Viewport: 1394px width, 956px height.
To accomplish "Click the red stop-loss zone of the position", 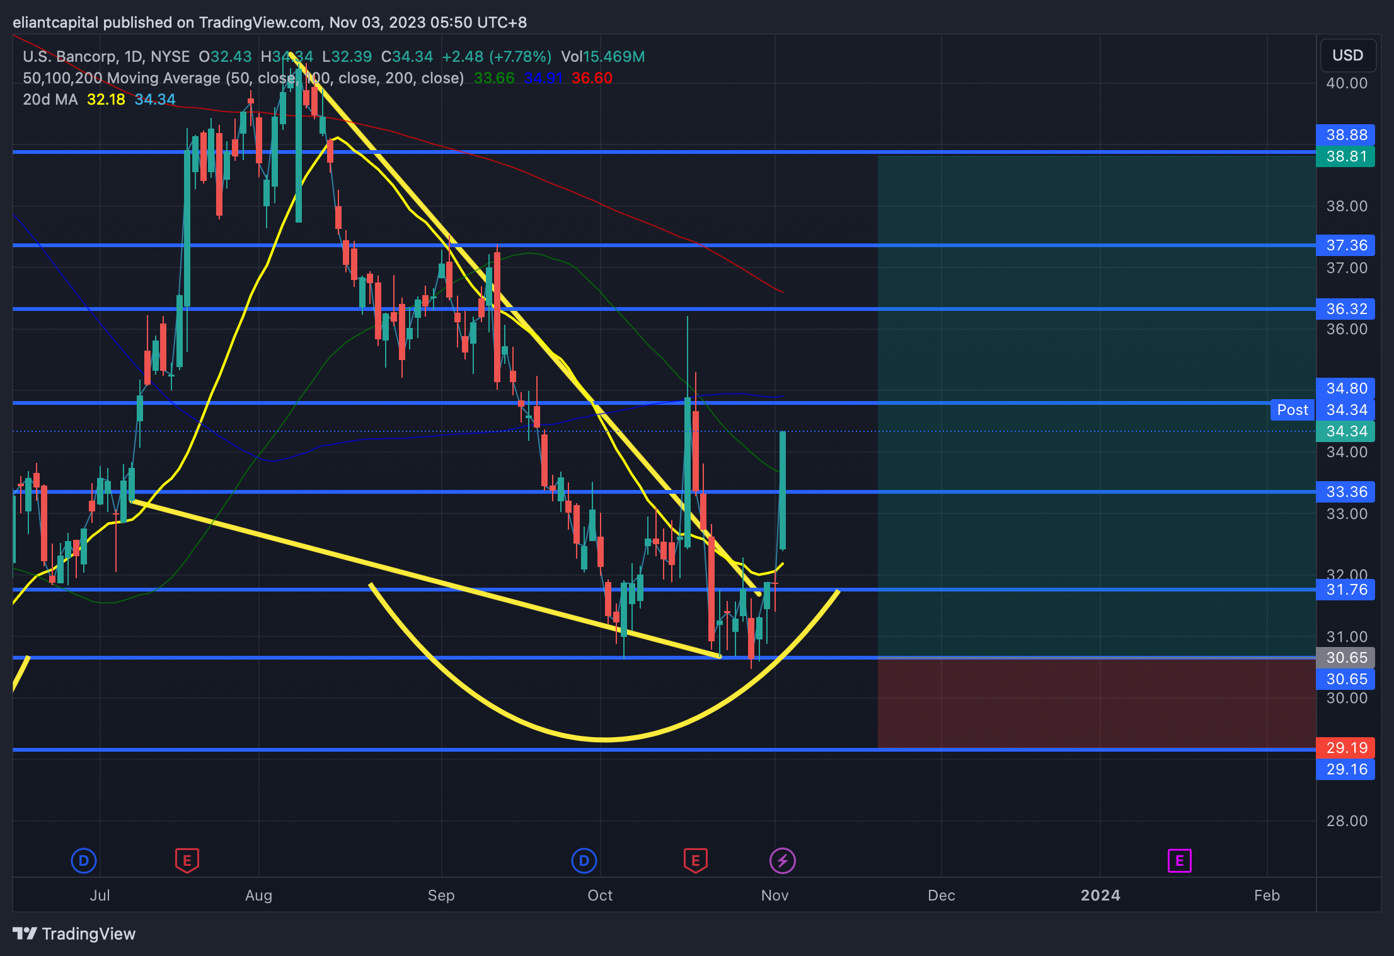I will [x=1097, y=703].
